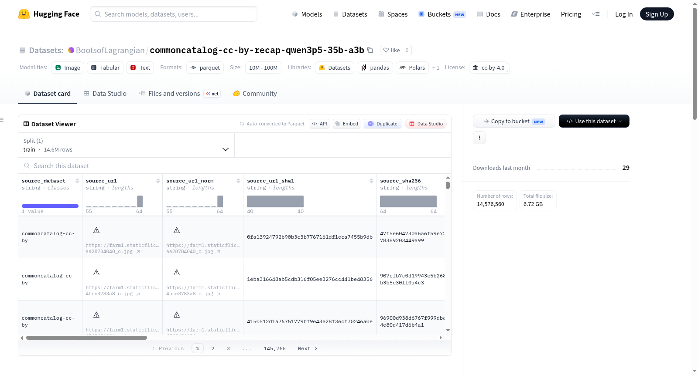Viewport: 698px width, 375px height.
Task: Click the size tag 10M - 100M
Action: pos(263,68)
